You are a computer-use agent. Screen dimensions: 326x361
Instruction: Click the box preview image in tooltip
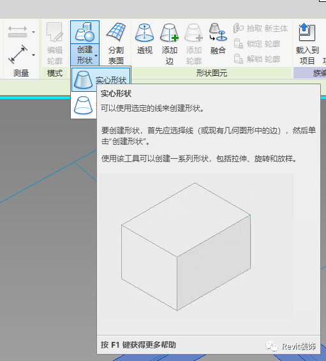pyautogui.click(x=196, y=246)
